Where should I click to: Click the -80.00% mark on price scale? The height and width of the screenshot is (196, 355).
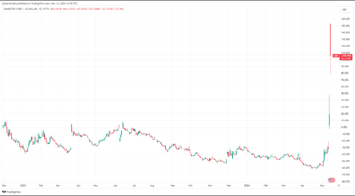[345, 181]
